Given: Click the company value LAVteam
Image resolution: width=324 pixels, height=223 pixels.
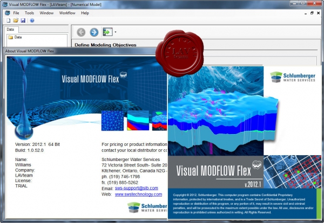Looking at the screenshot, I should tap(24, 176).
